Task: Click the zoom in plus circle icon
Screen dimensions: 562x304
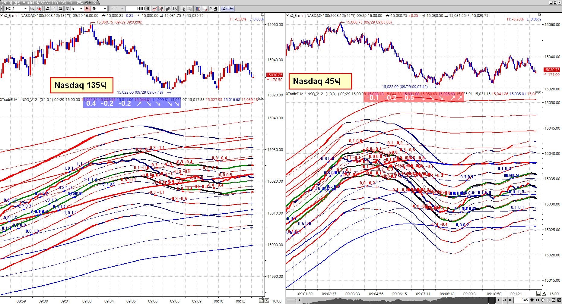Action: (x=543, y=300)
